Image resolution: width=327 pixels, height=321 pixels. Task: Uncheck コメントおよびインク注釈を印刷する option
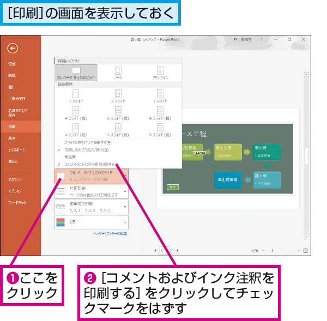coord(89,163)
